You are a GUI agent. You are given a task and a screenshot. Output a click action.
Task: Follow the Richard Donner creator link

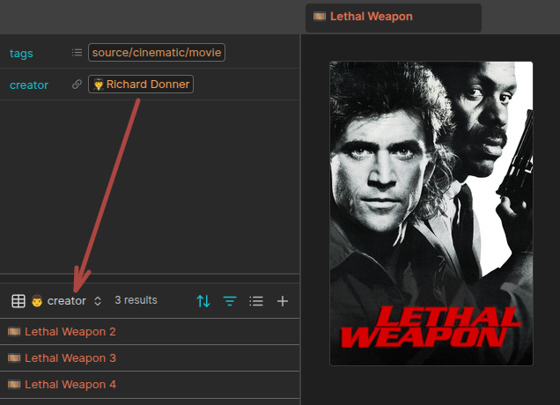click(140, 85)
